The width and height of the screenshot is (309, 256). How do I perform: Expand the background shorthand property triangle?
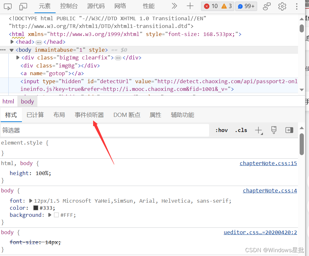[x=50, y=215]
